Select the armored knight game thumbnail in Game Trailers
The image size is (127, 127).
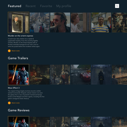[x=60, y=75]
